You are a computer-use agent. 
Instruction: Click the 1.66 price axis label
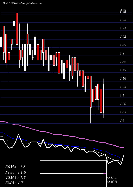pos(123,104)
